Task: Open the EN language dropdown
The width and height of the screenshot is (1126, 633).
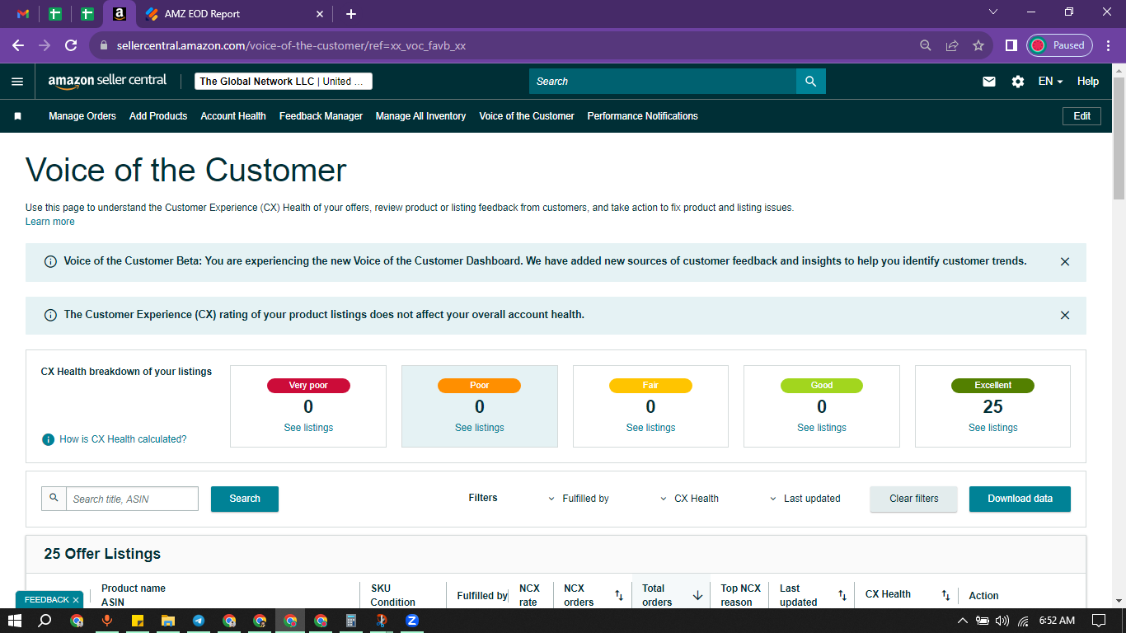Action: 1050,82
